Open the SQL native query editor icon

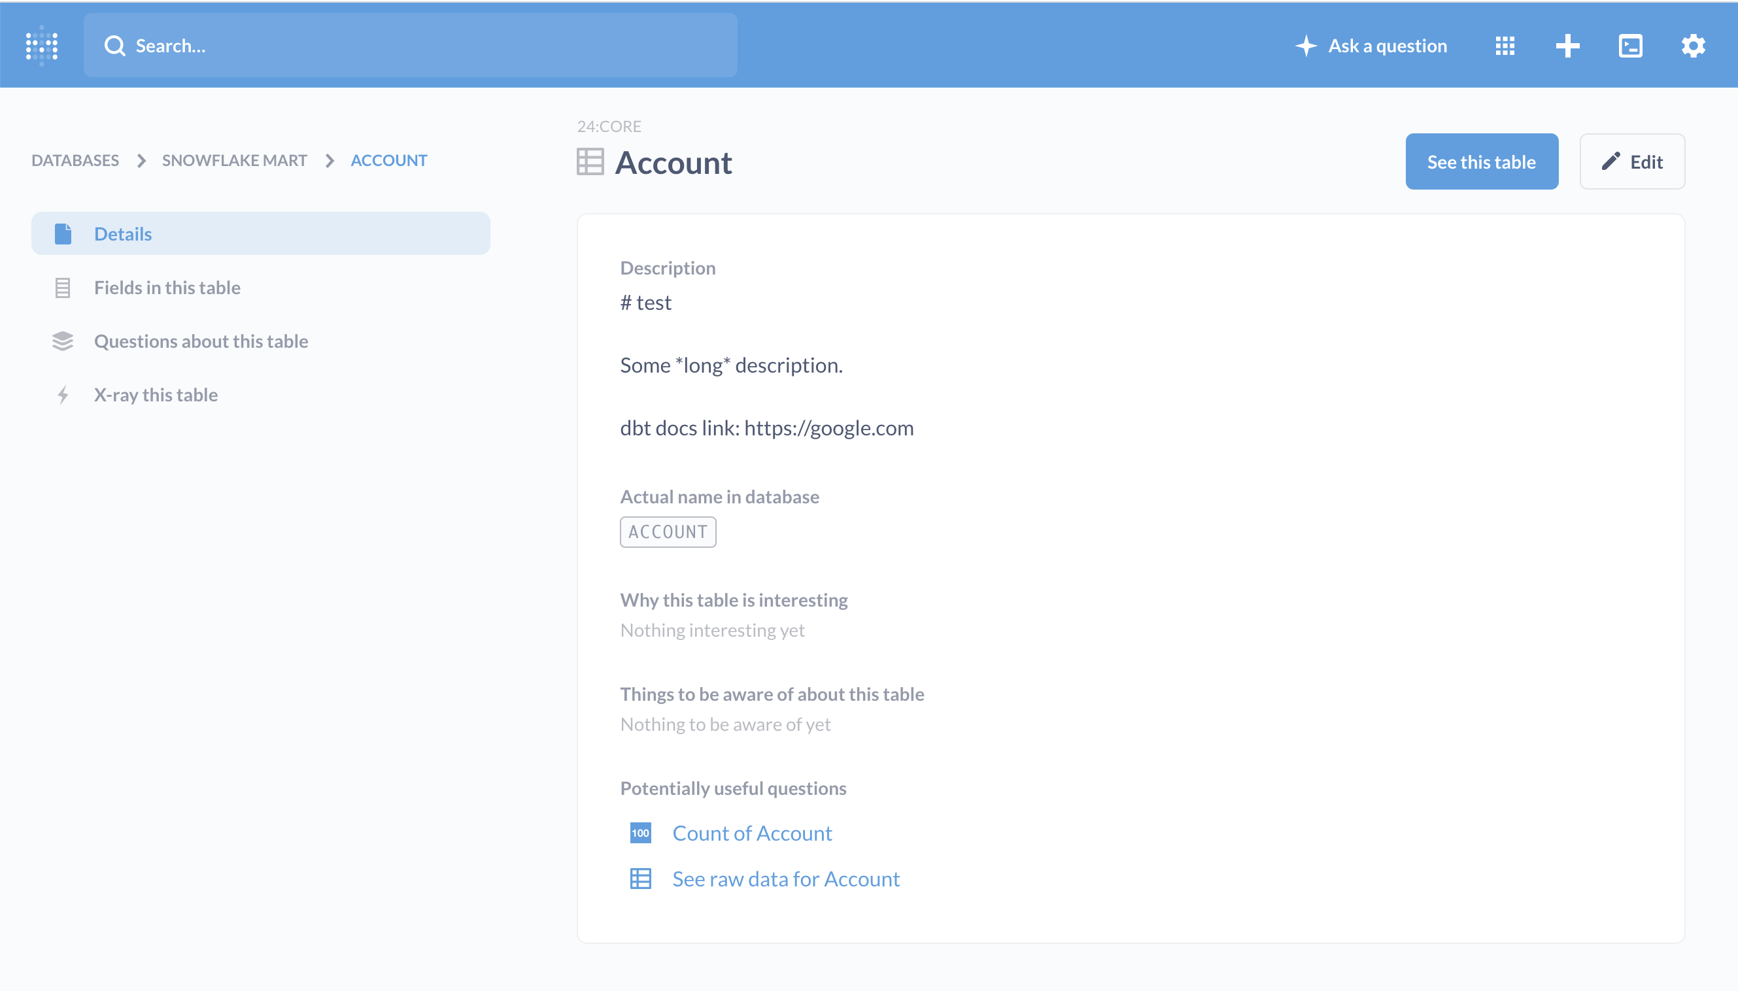click(x=1629, y=46)
